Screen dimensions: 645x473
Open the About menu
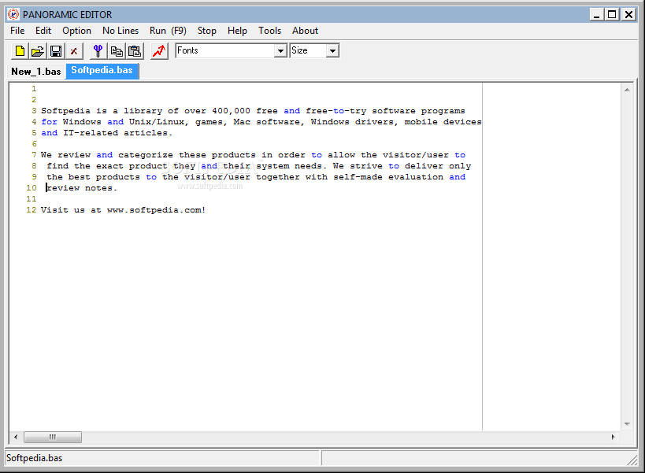[306, 31]
